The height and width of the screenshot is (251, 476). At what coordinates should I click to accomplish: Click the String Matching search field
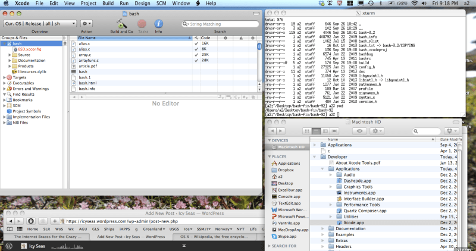pyautogui.click(x=223, y=24)
